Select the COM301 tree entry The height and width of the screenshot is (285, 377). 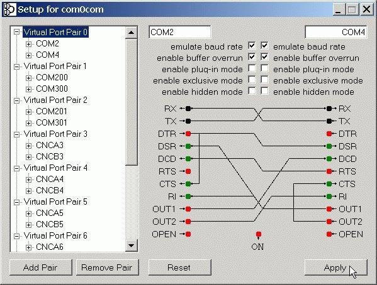52,122
